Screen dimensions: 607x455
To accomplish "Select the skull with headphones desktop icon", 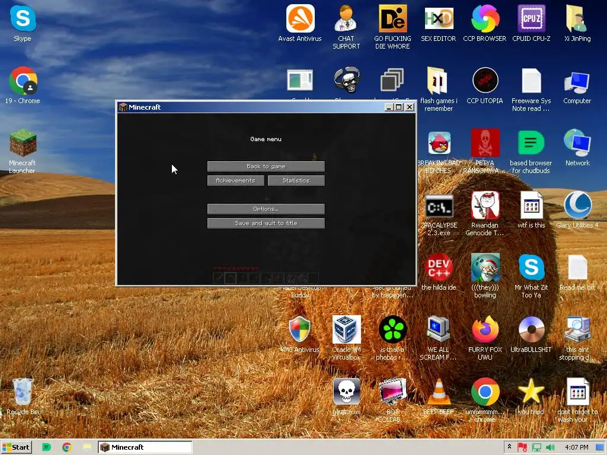I will pos(347,80).
